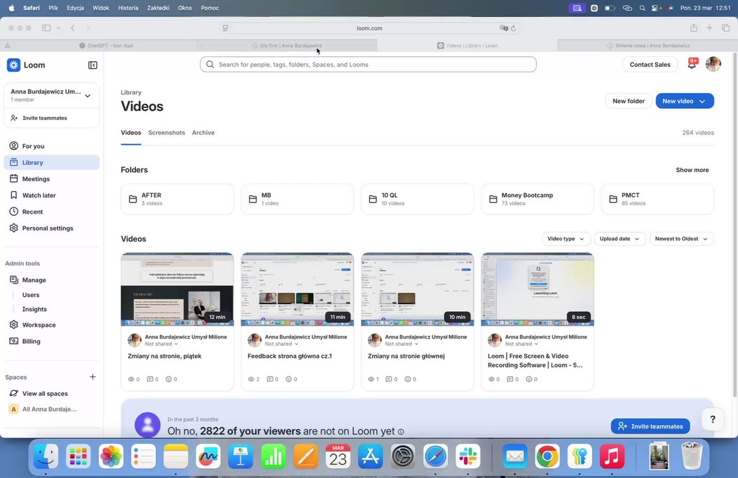Open View all spaces

tap(44, 394)
